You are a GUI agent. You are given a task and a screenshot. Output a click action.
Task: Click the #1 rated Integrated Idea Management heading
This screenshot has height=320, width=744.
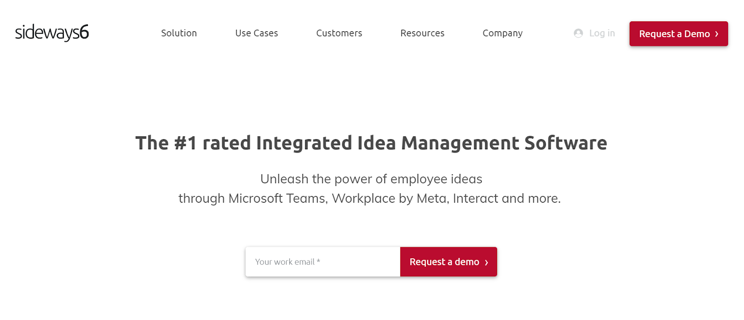tap(371, 143)
